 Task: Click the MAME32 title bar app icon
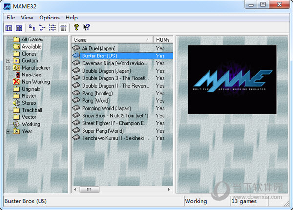click(x=7, y=6)
